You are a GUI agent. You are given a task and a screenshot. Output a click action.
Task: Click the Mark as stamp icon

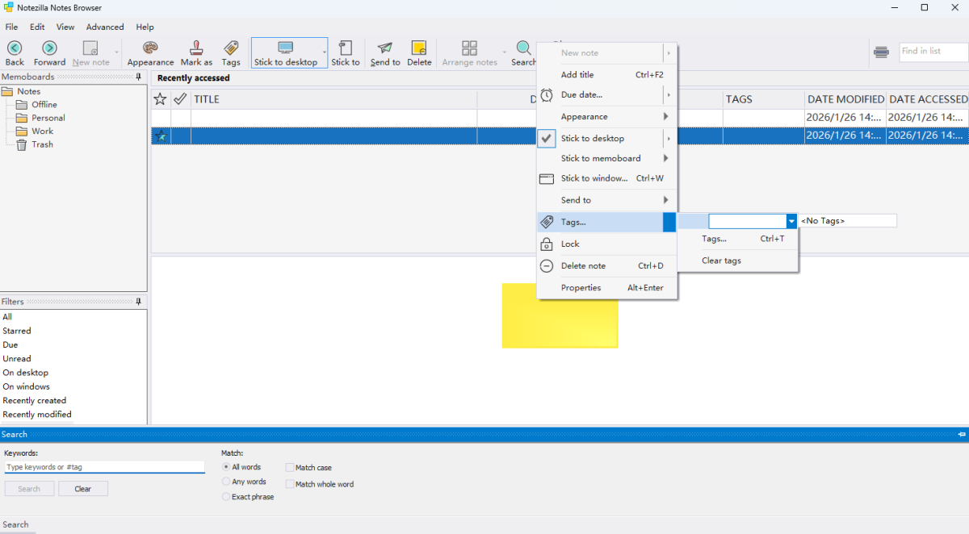196,48
